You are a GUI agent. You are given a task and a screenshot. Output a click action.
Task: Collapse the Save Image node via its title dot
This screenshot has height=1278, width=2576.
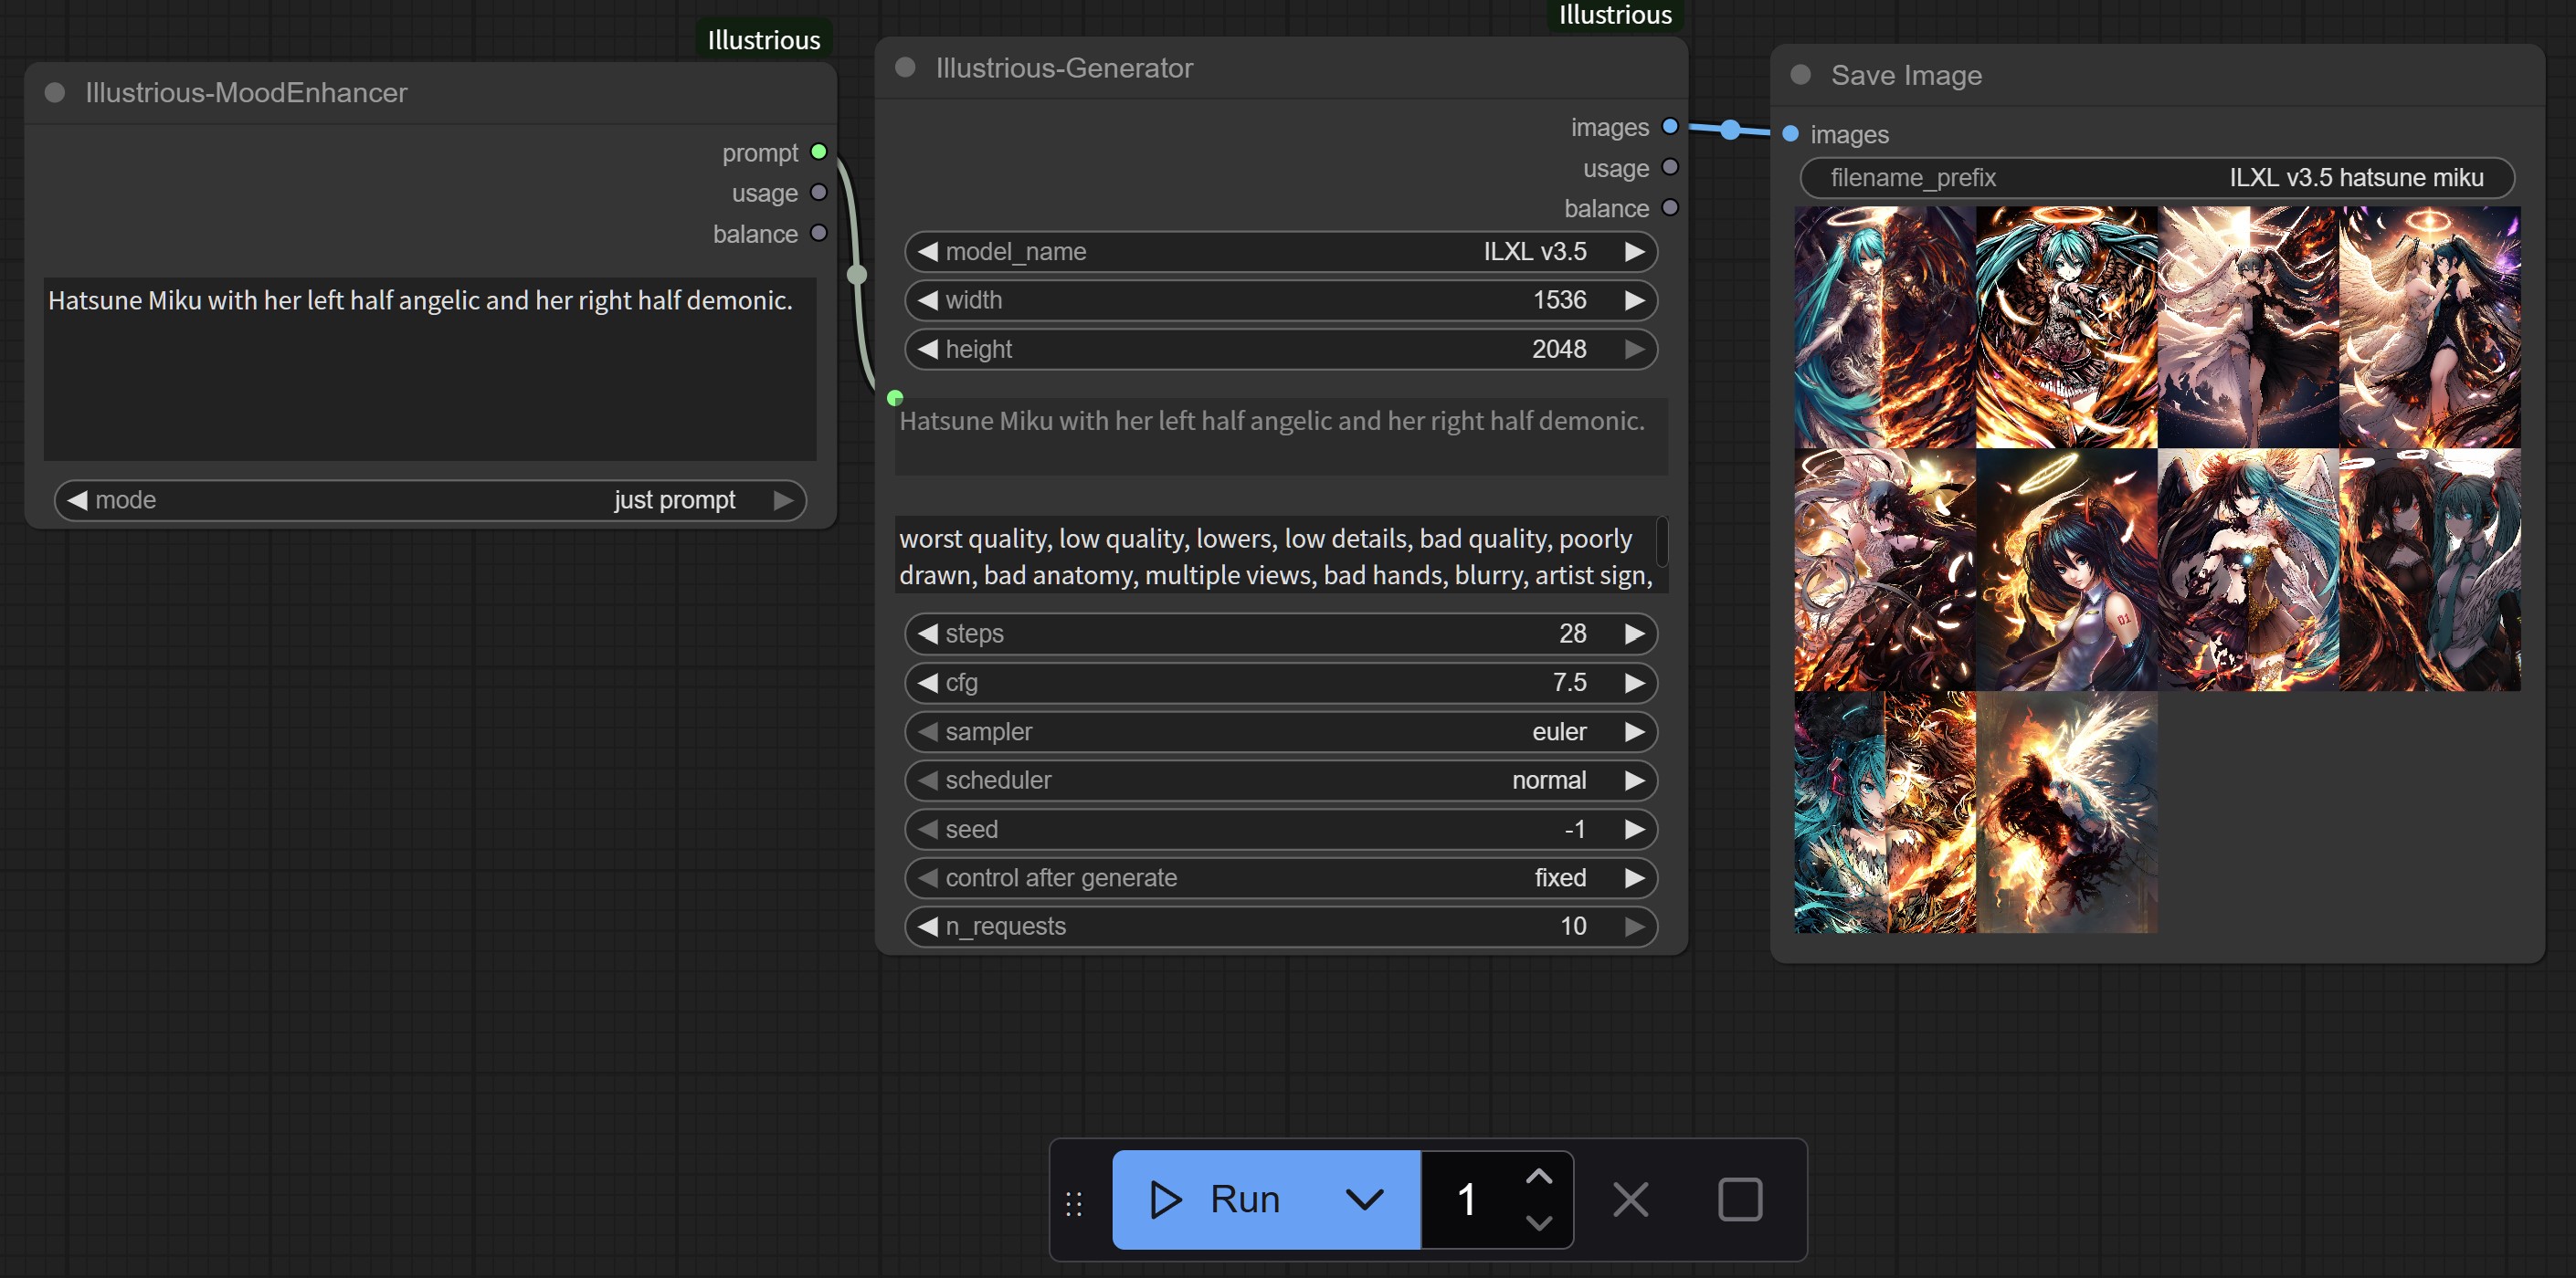click(1800, 75)
